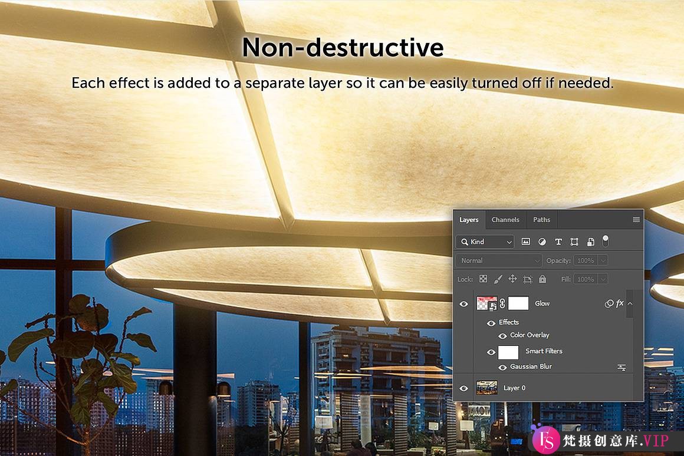Open the Opacity slider dropdown arrow
Viewport: 684px width, 456px height.
(x=603, y=260)
